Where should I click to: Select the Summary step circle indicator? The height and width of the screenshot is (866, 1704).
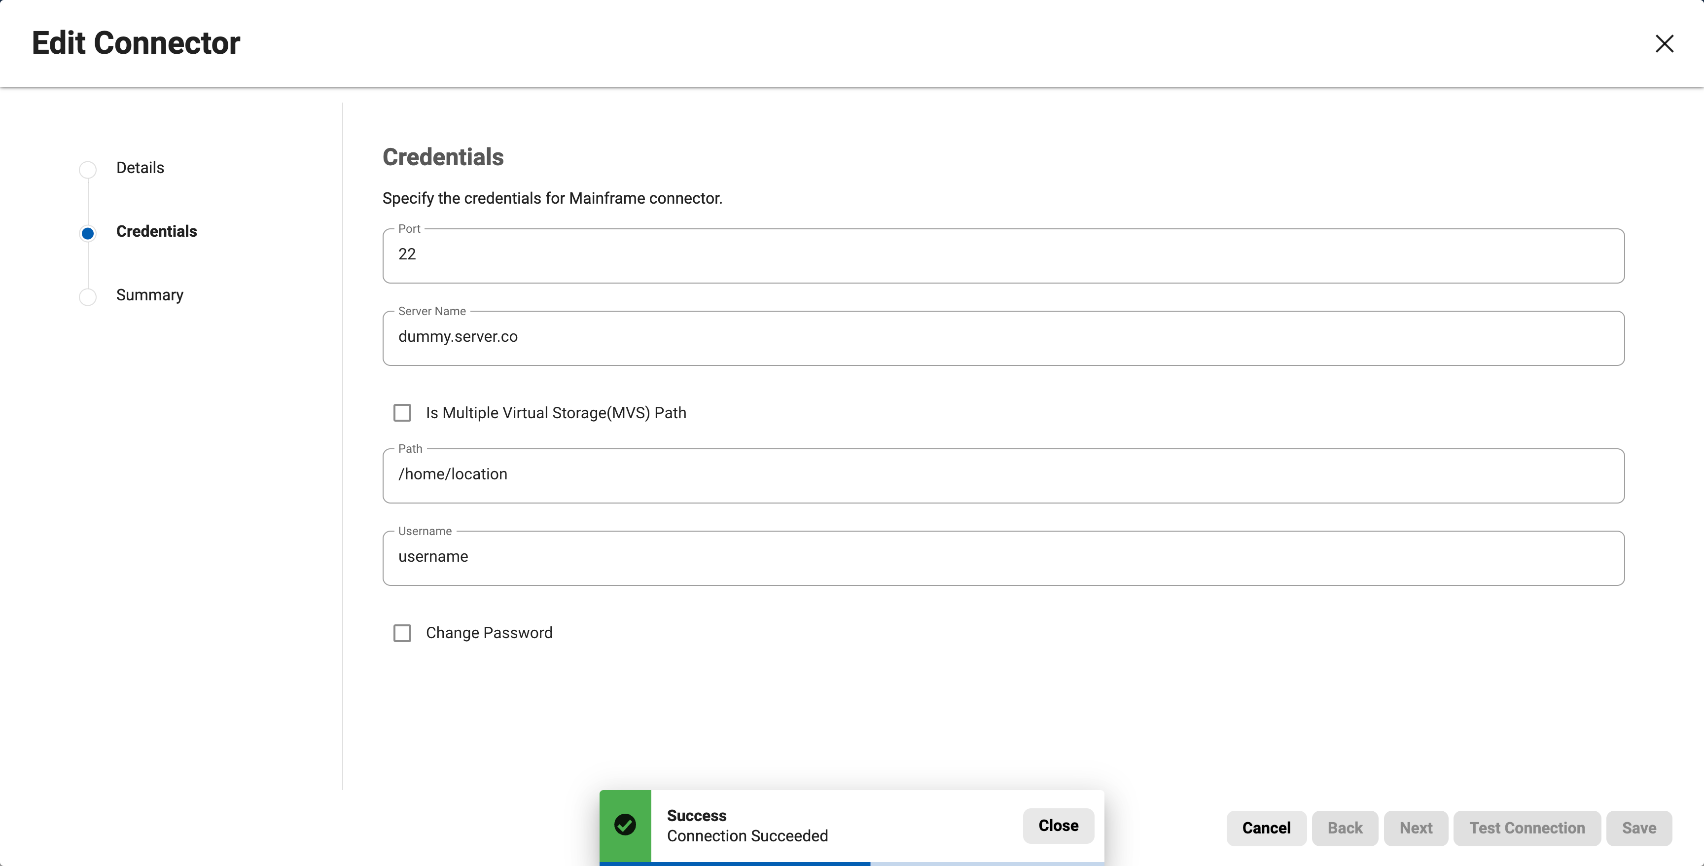pyautogui.click(x=88, y=296)
